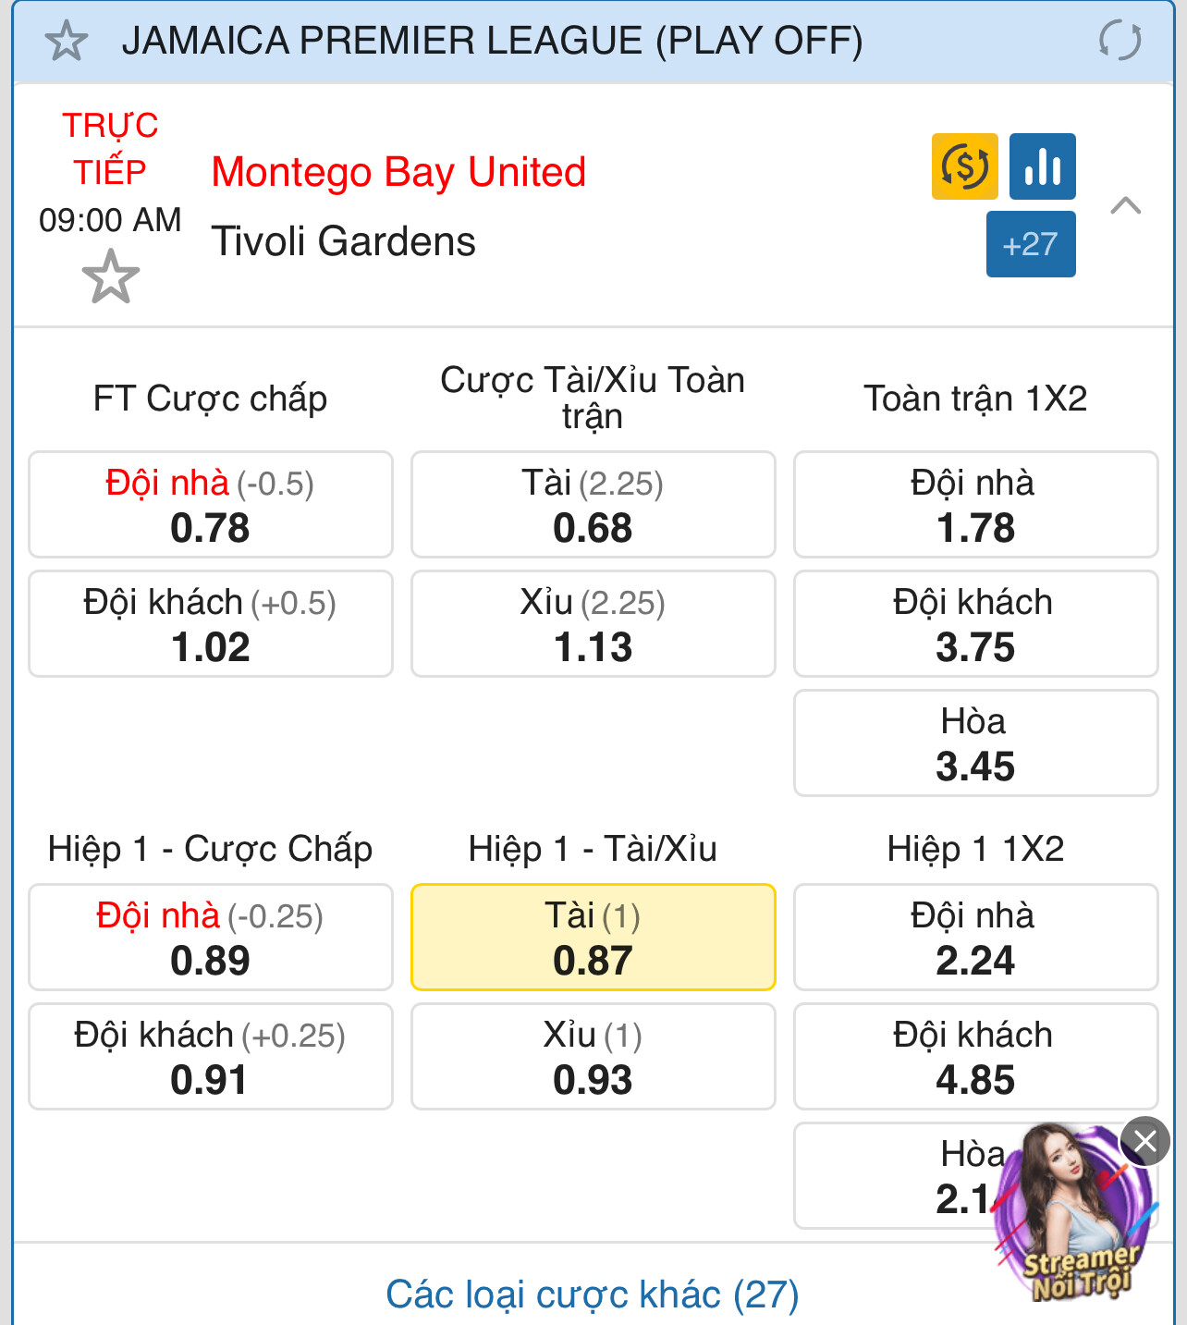Screen dimensions: 1187x1325
Task: Favorite the Jamaica Premier League star icon
Action: (x=67, y=42)
